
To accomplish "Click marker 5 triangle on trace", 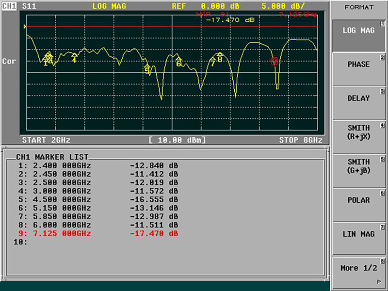I will click(147, 66).
